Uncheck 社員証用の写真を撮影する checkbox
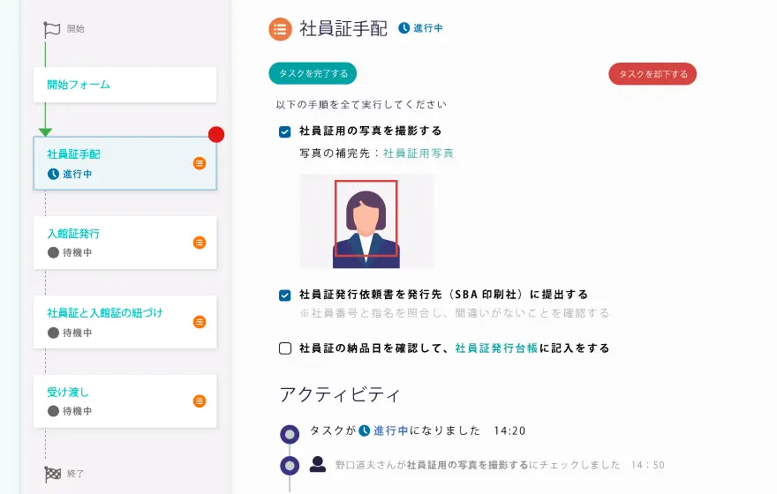Screen dimensions: 777x494 [285, 131]
